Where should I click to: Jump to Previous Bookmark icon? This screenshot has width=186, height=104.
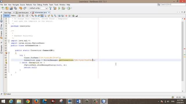[49, 16]
